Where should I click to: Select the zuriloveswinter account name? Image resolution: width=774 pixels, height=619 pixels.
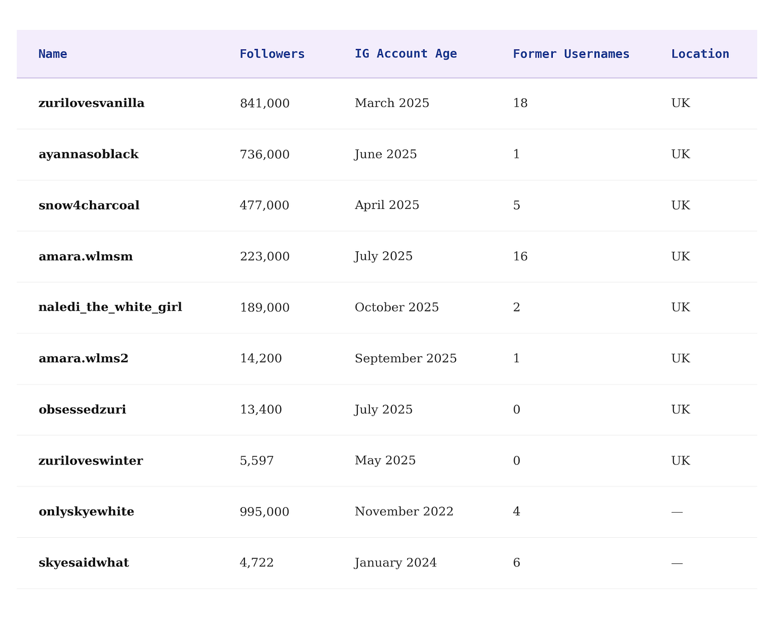[90, 461]
